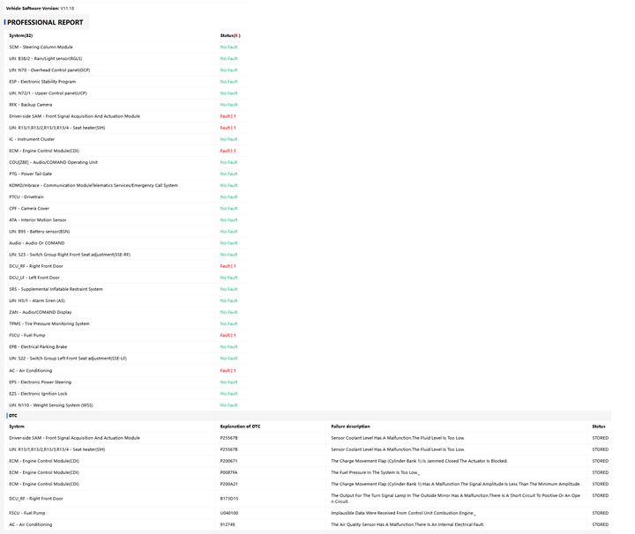
Task: Click Fault | 1 status beside Driver-side SAM
Action: click(228, 116)
